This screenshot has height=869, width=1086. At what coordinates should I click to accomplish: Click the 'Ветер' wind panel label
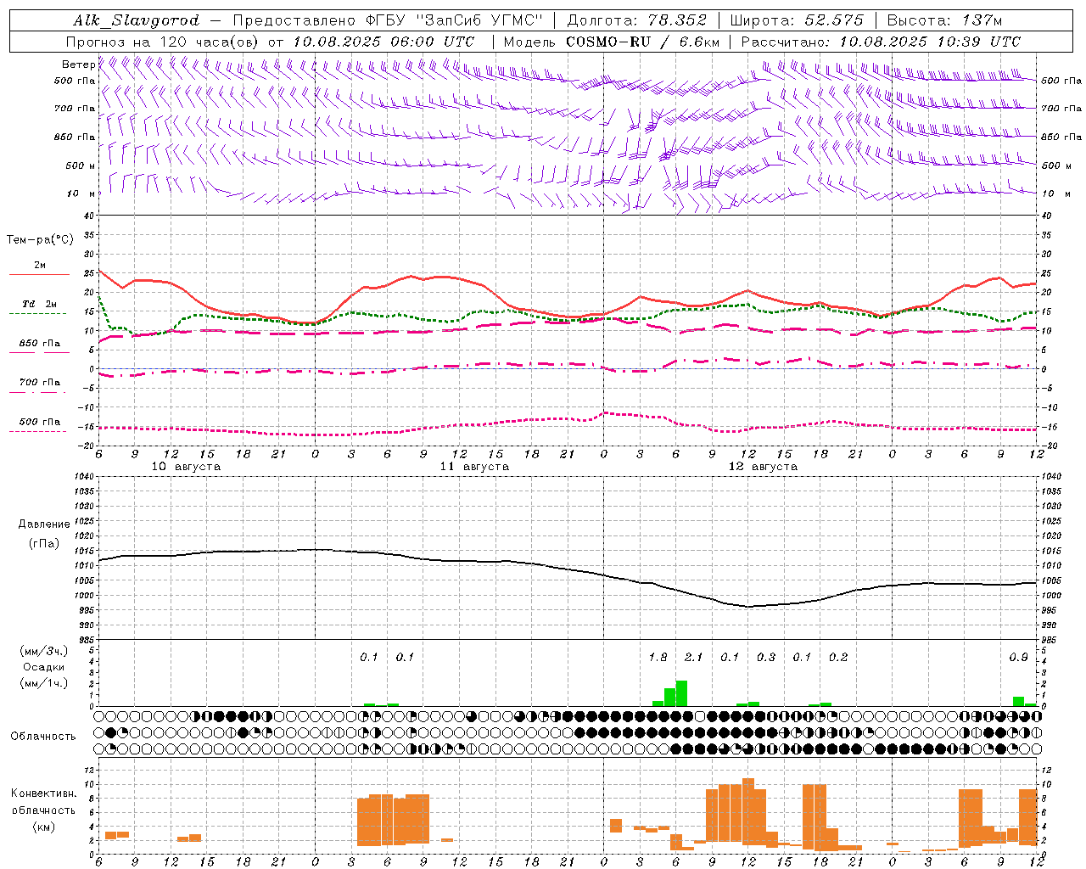pos(78,64)
